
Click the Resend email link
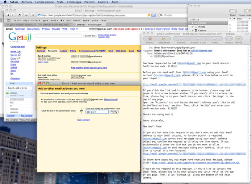click(111, 99)
